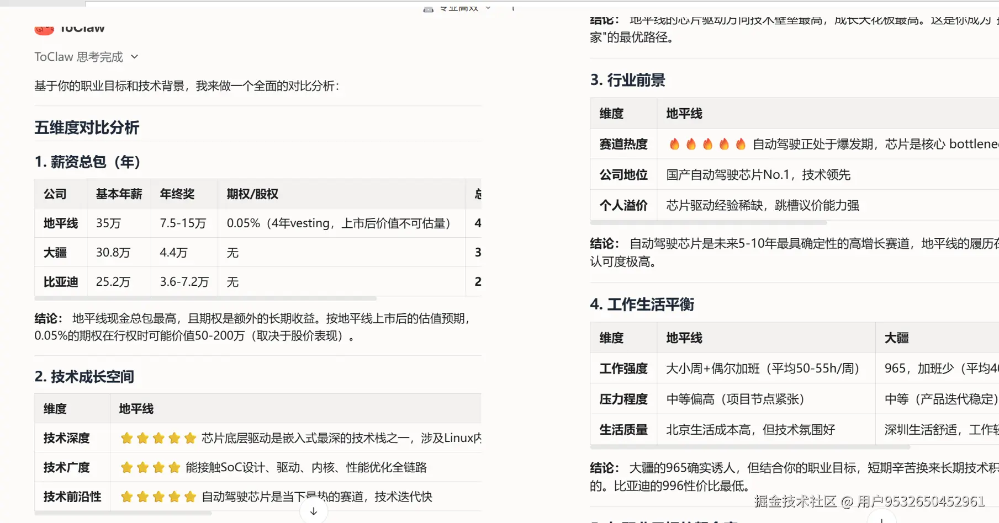The height and width of the screenshot is (523, 999).
Task: Collapse the ToClaw 思考完成 chevron
Action: [135, 57]
